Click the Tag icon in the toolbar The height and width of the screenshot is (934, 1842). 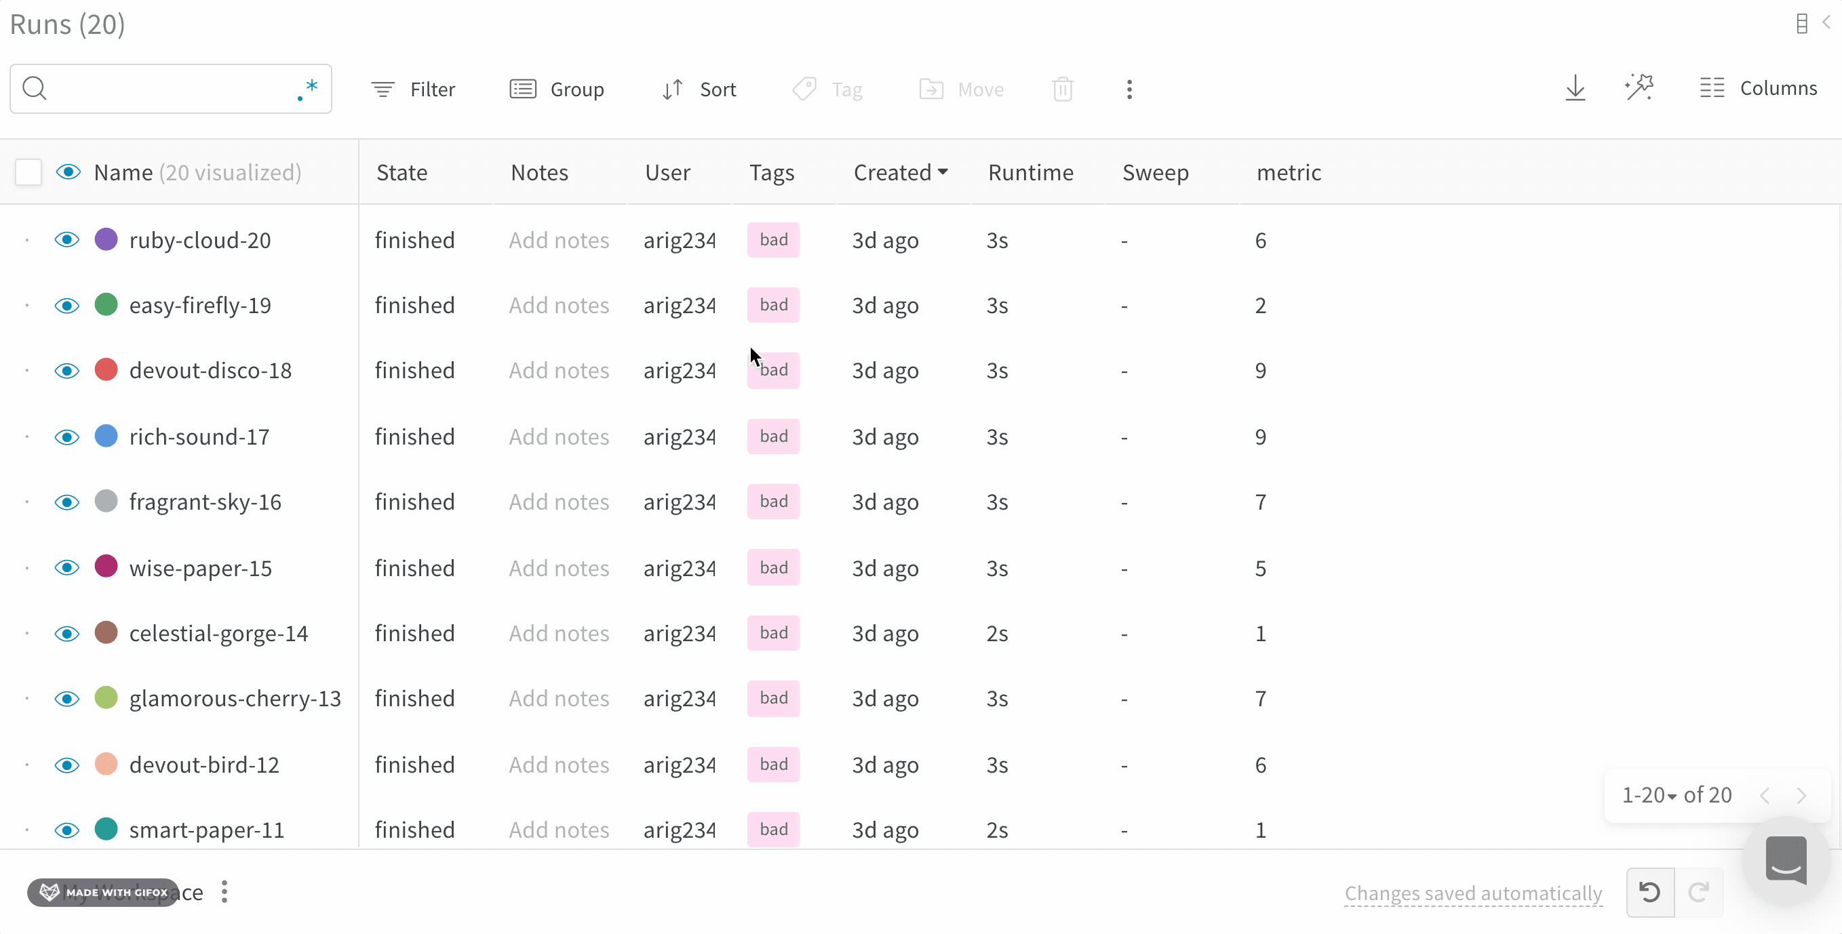(804, 89)
